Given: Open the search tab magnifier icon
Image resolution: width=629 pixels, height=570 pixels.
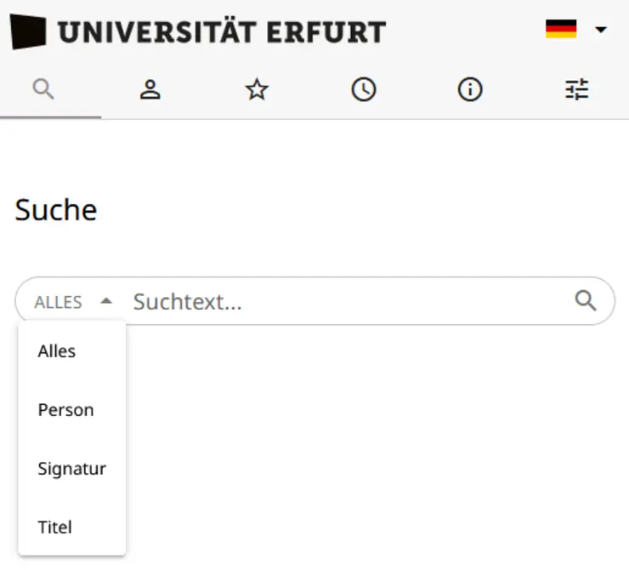Looking at the screenshot, I should pyautogui.click(x=43, y=88).
